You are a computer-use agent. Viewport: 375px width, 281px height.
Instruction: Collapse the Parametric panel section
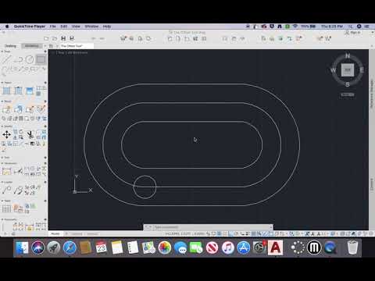(x=2, y=219)
